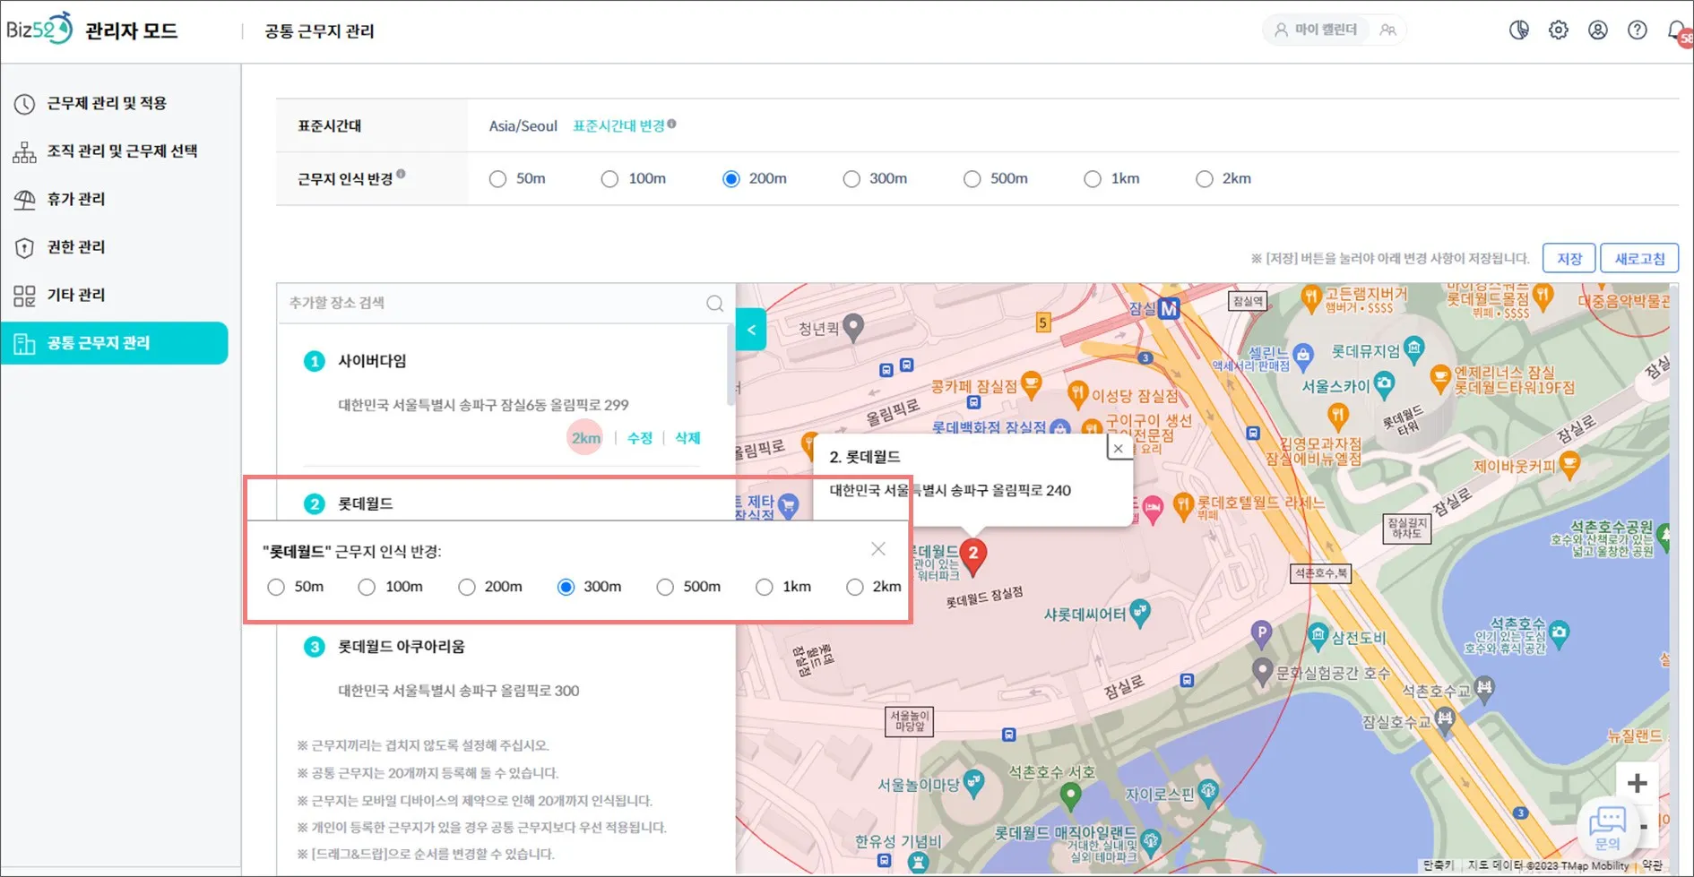The height and width of the screenshot is (877, 1694).
Task: Collapse the place list panel arrow
Action: [x=751, y=330]
